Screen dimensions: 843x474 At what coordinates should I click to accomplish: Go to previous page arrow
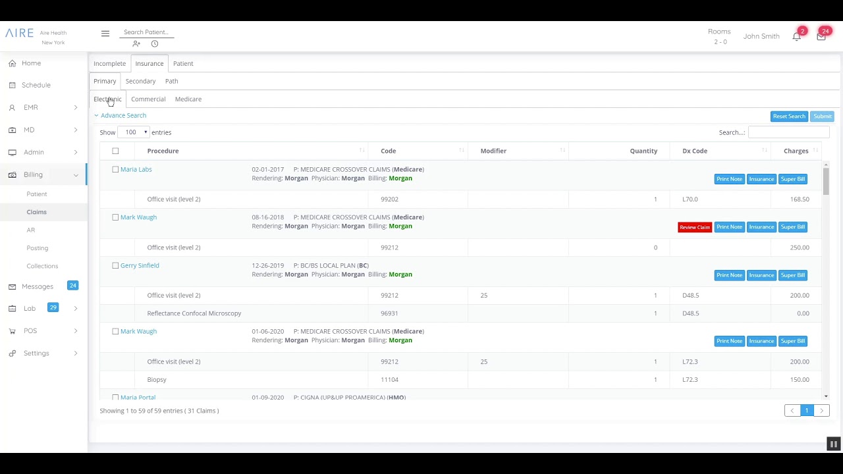tap(792, 410)
